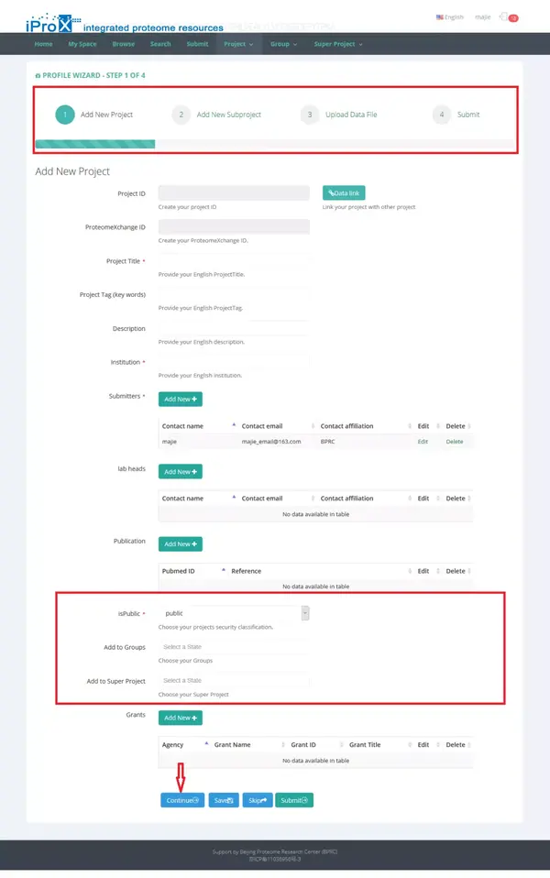The image size is (550, 878).
Task: Click the Project Title input field
Action: (x=235, y=259)
